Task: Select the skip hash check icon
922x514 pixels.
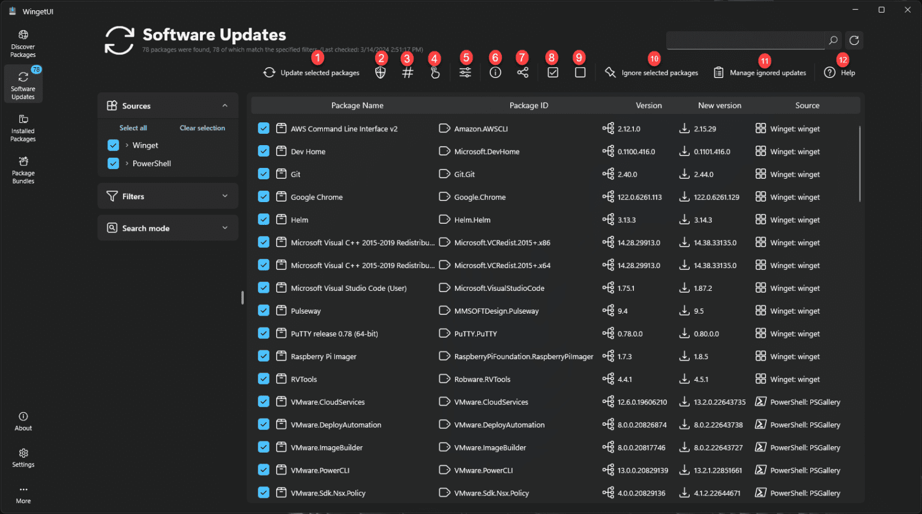Action: tap(407, 71)
